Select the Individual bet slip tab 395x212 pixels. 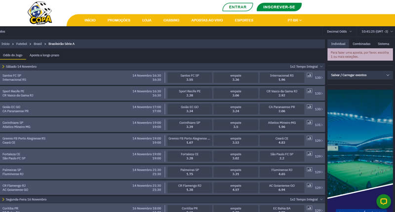coord(338,44)
